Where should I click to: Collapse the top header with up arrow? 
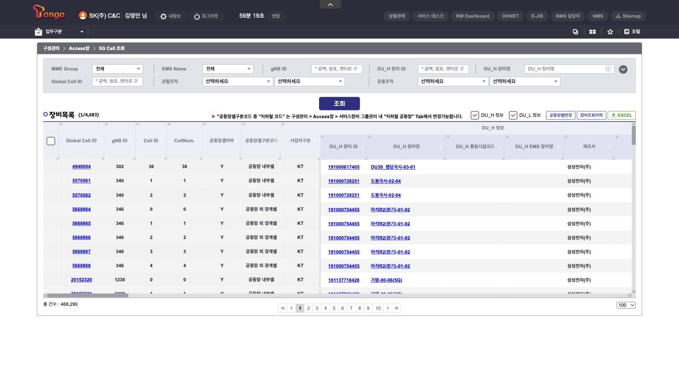point(330,4)
